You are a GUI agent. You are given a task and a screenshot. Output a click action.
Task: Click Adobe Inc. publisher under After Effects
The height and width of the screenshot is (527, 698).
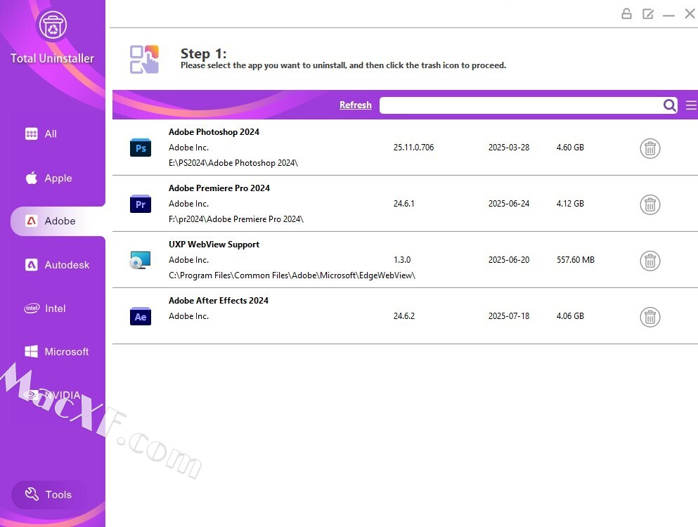(x=189, y=316)
